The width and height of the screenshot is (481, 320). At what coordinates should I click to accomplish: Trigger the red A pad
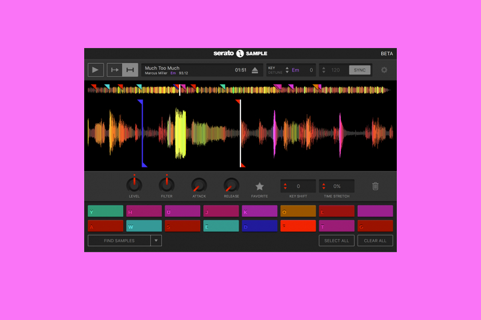point(106,226)
